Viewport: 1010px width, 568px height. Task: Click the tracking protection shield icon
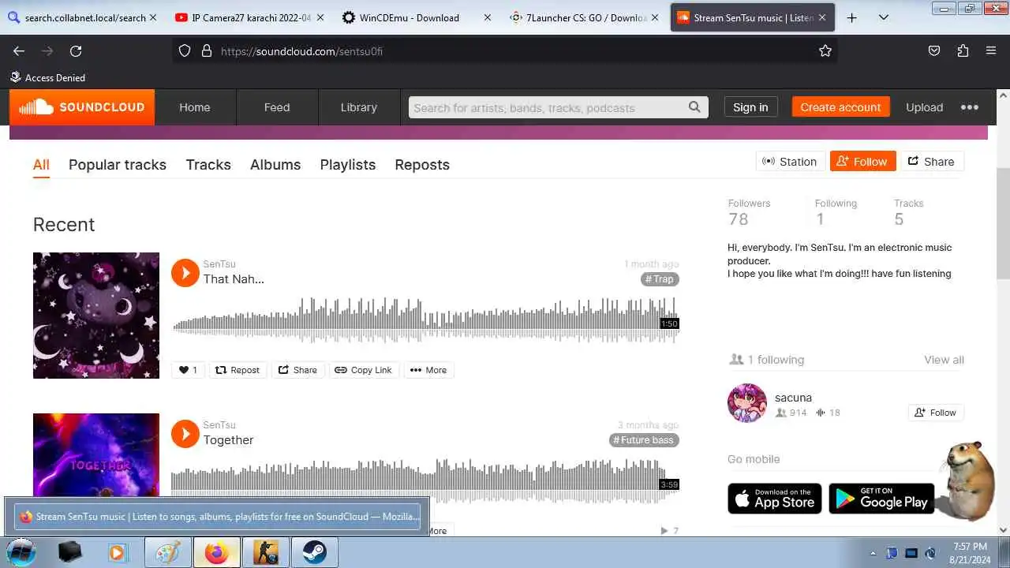(x=185, y=50)
